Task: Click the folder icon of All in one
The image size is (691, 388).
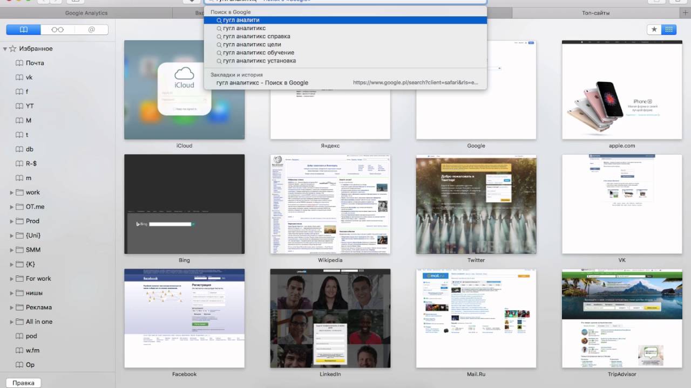Action: (19, 322)
